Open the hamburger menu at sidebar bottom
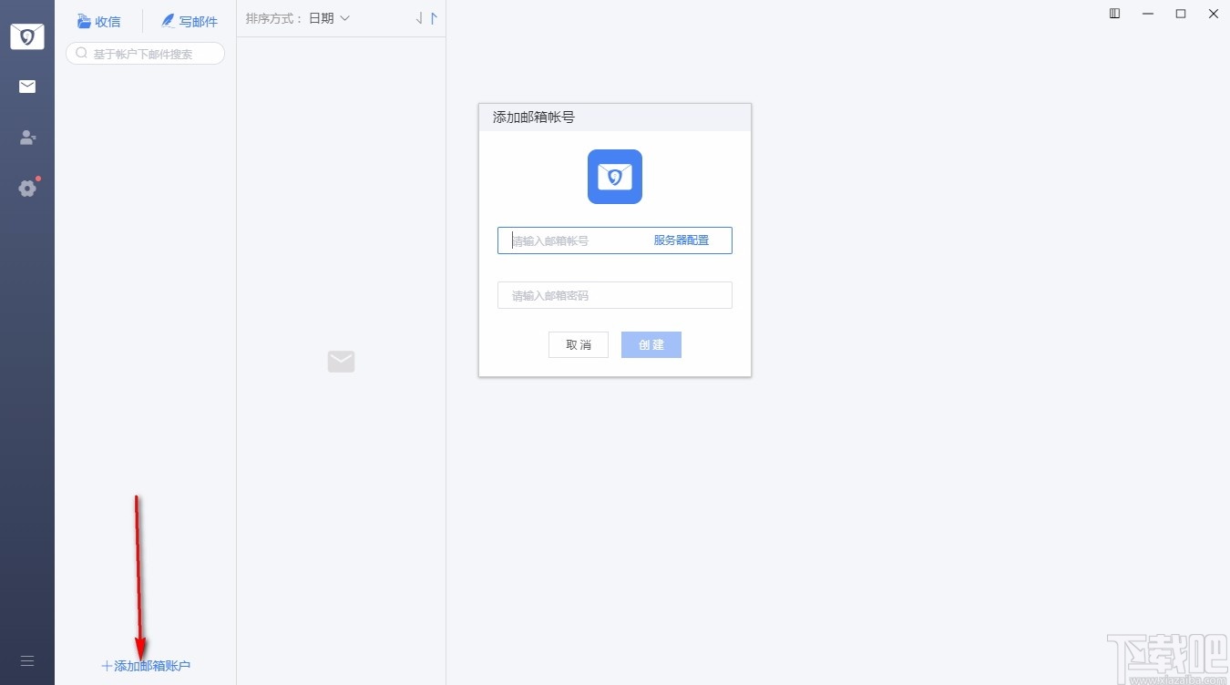The height and width of the screenshot is (685, 1230). (27, 660)
